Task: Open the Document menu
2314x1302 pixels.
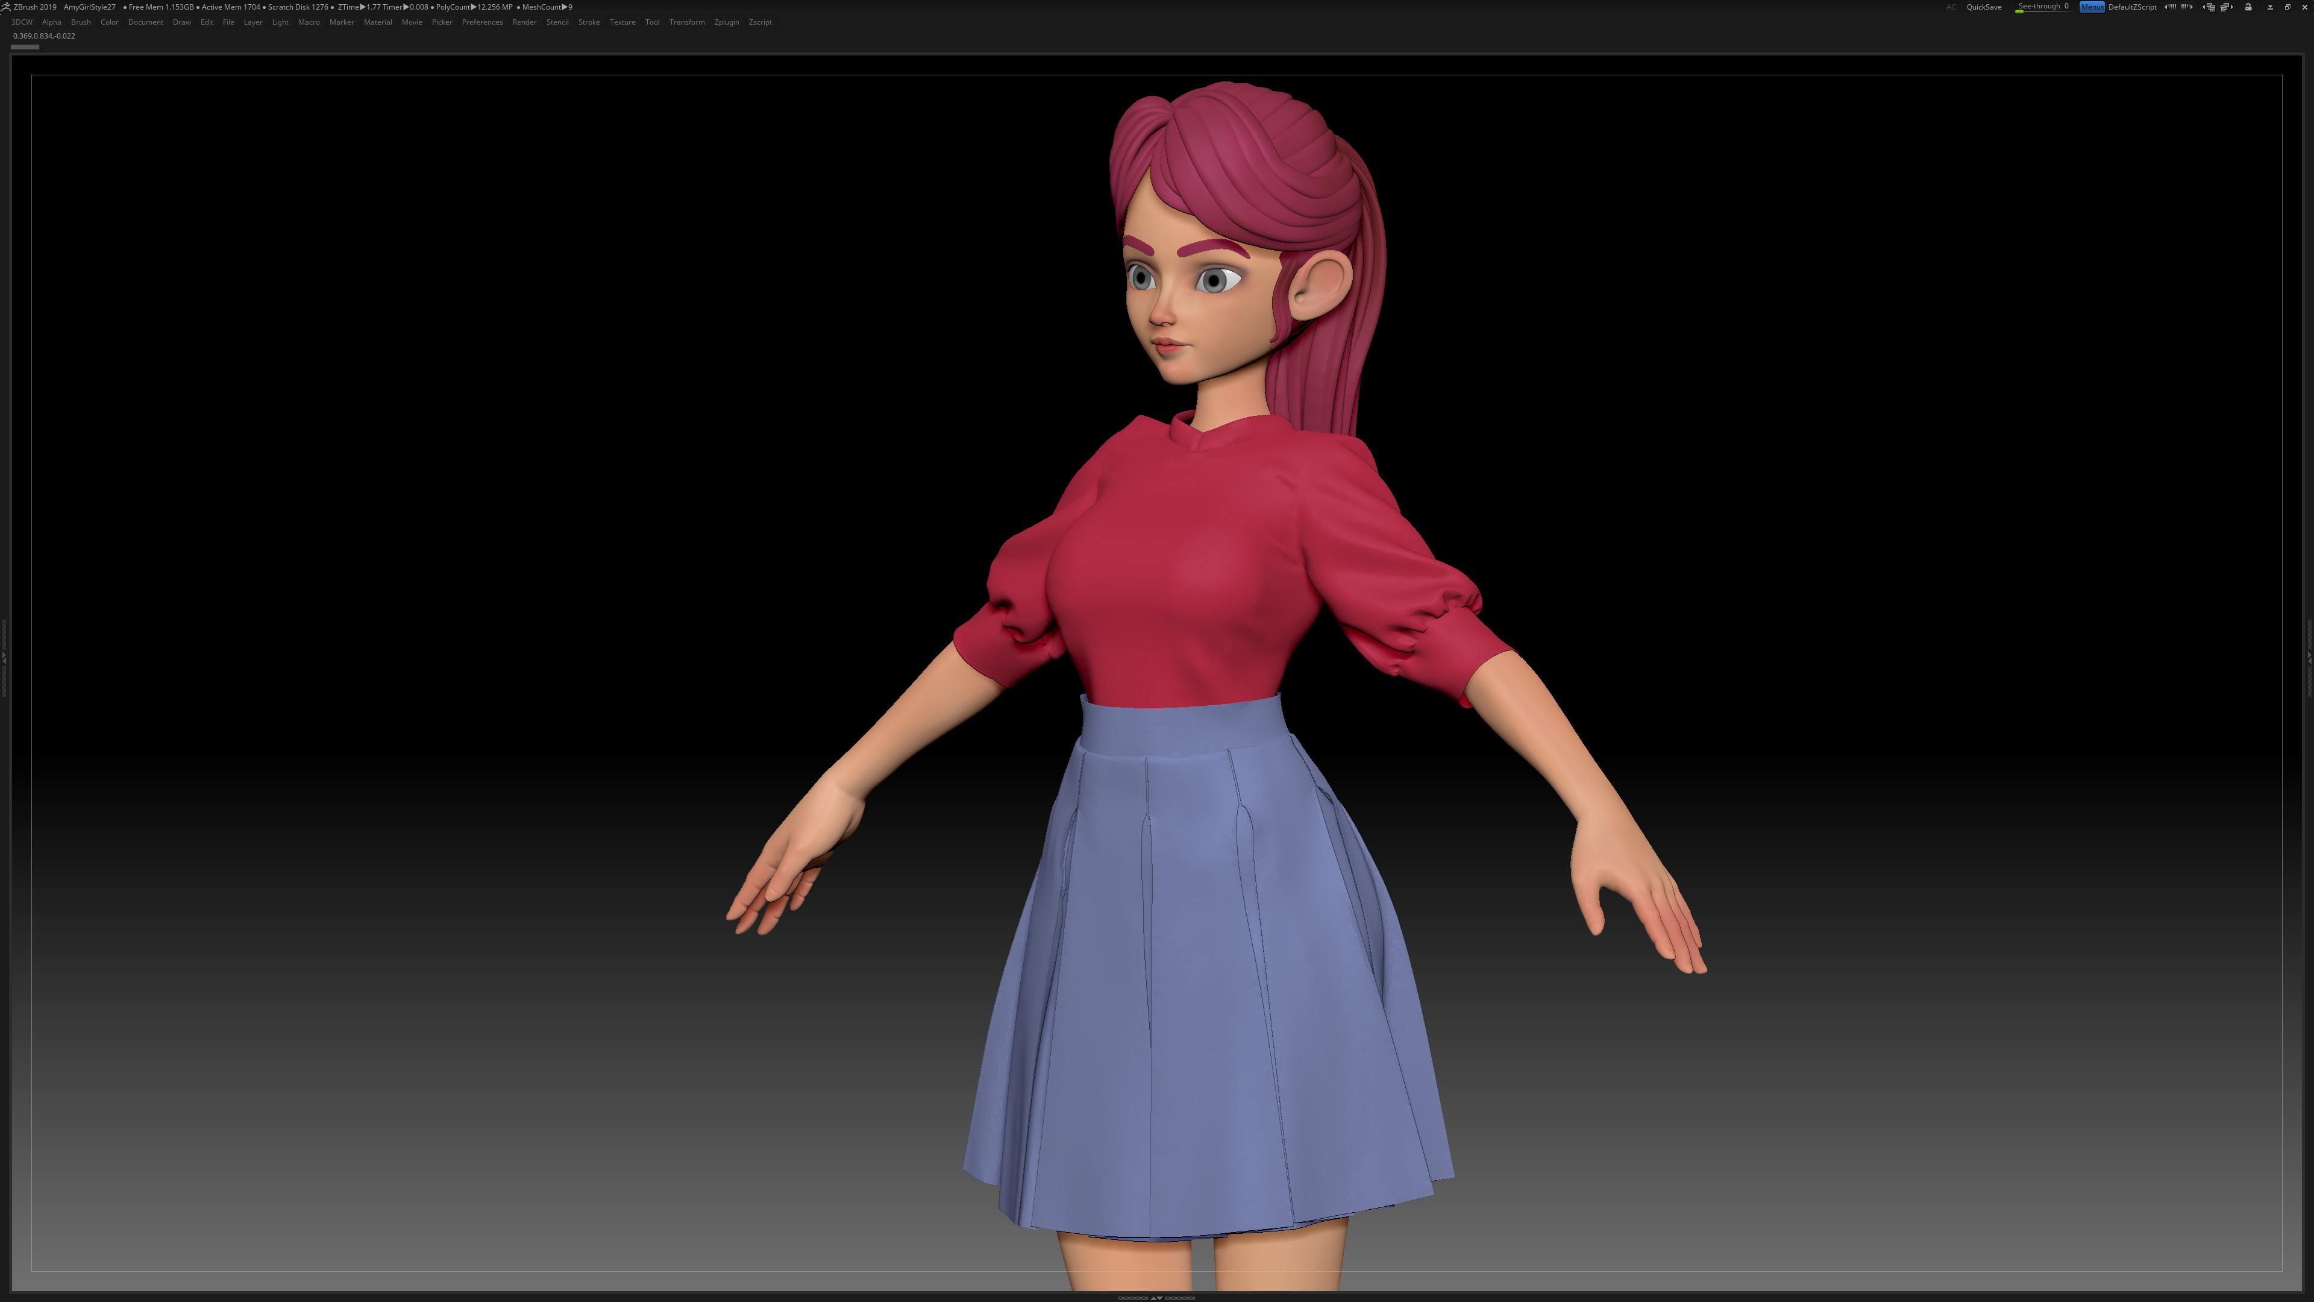Action: pos(145,22)
